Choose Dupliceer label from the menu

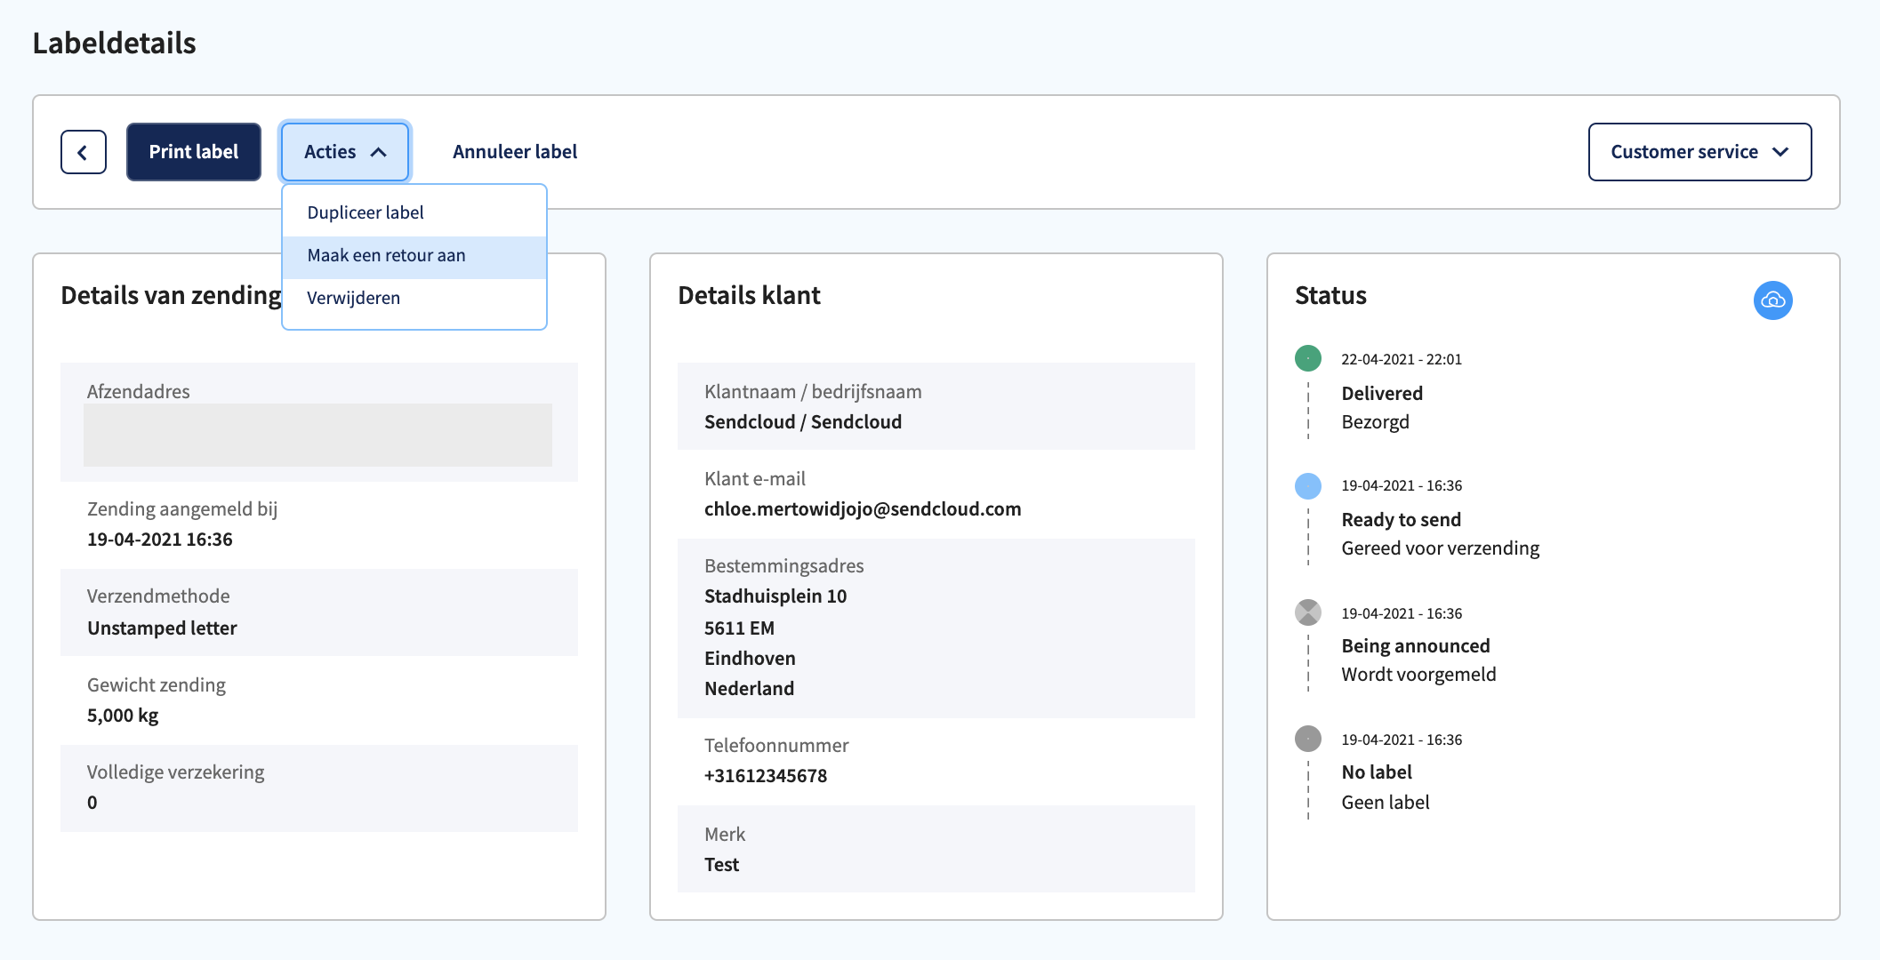click(414, 212)
